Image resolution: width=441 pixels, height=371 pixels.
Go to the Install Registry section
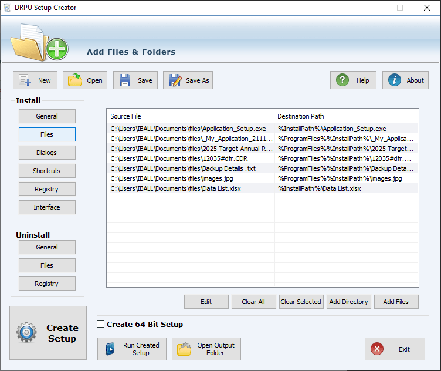tap(47, 189)
